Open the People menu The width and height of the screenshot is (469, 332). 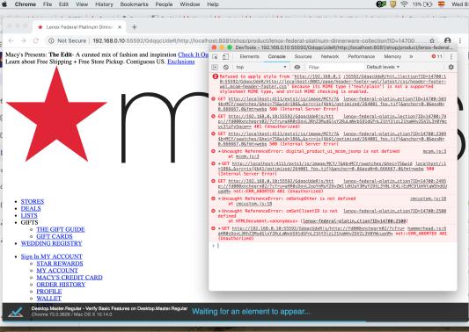pyautogui.click(x=164, y=4)
